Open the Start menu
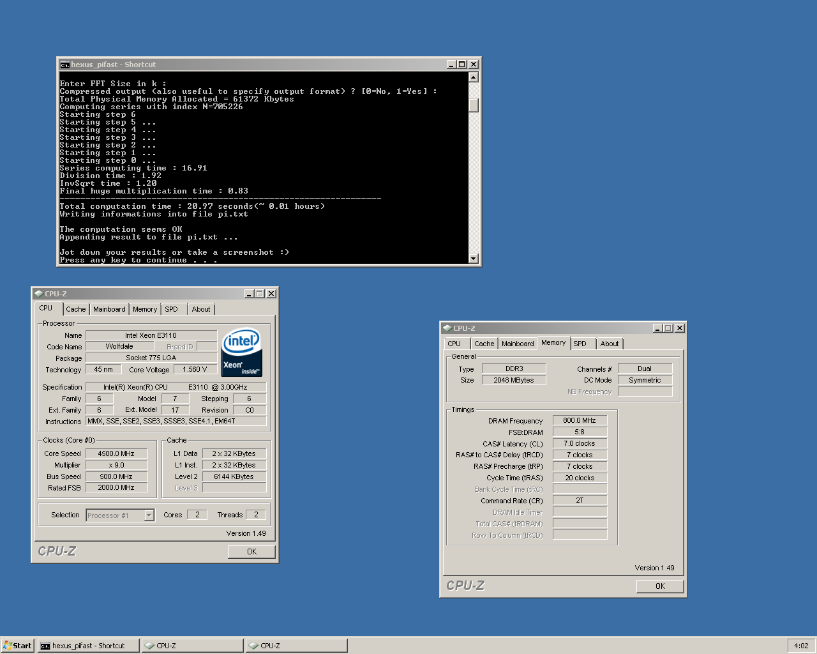The width and height of the screenshot is (817, 654). 17,646
